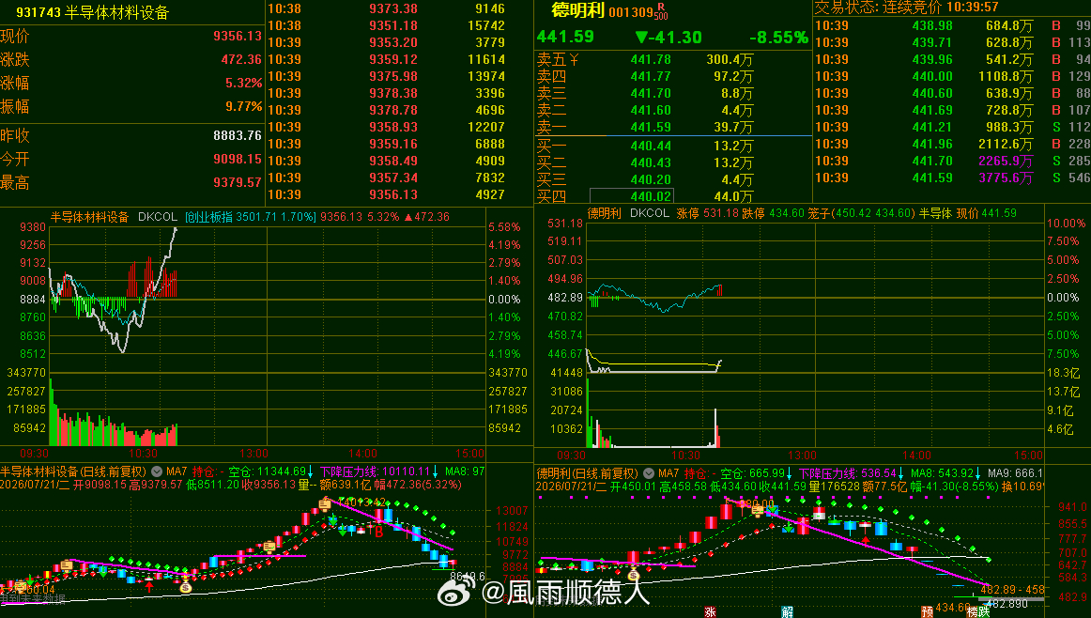The width and height of the screenshot is (1091, 618).
Task: Click 13:00 on 半导体材料设备 time axis
Action: click(x=254, y=454)
